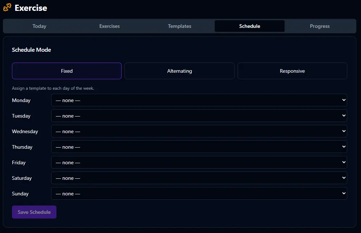Click the dumbbell Exercise logo icon
361x233 pixels.
coord(7,8)
